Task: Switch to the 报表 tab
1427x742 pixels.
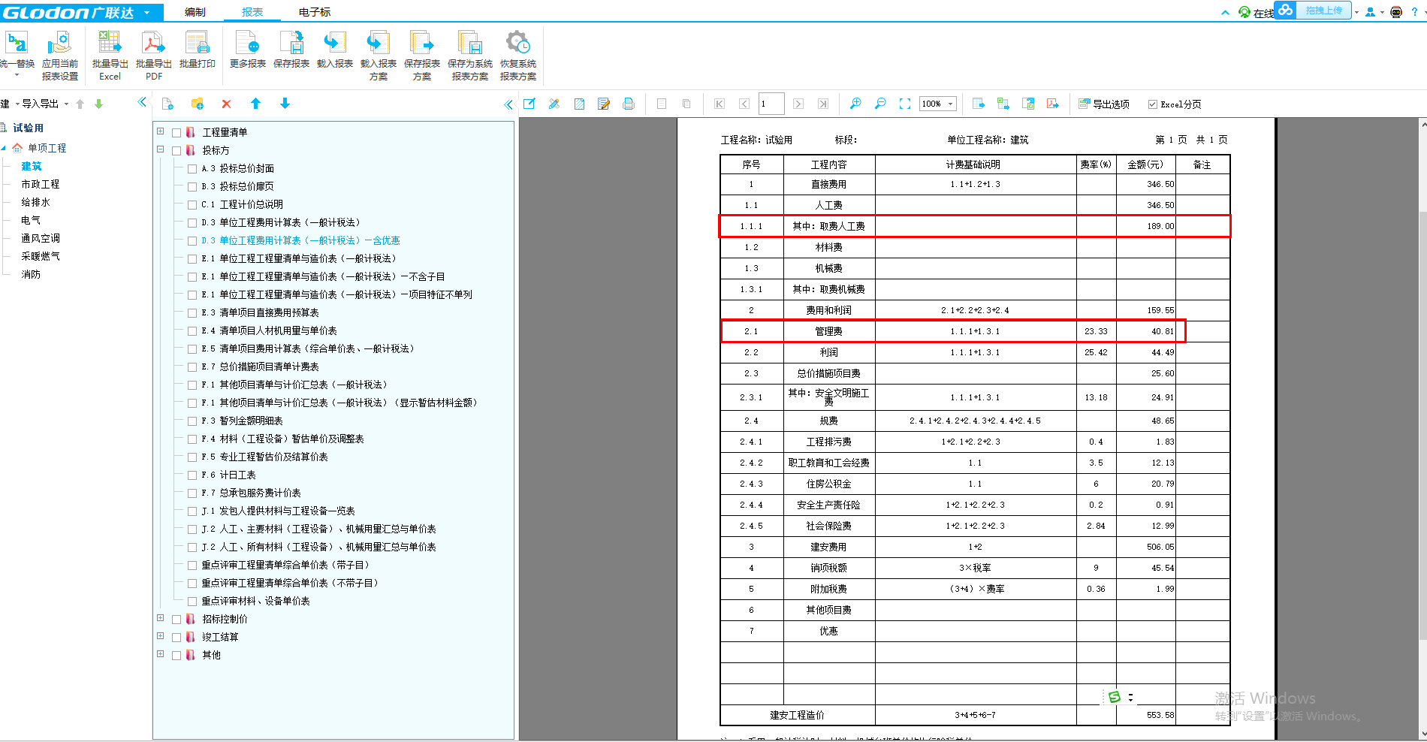Action: (x=252, y=12)
